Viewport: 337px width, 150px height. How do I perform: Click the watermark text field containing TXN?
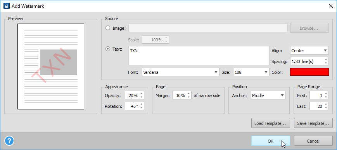click(199, 56)
